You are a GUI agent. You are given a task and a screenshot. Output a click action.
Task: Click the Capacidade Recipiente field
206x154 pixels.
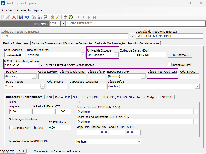(88, 86)
